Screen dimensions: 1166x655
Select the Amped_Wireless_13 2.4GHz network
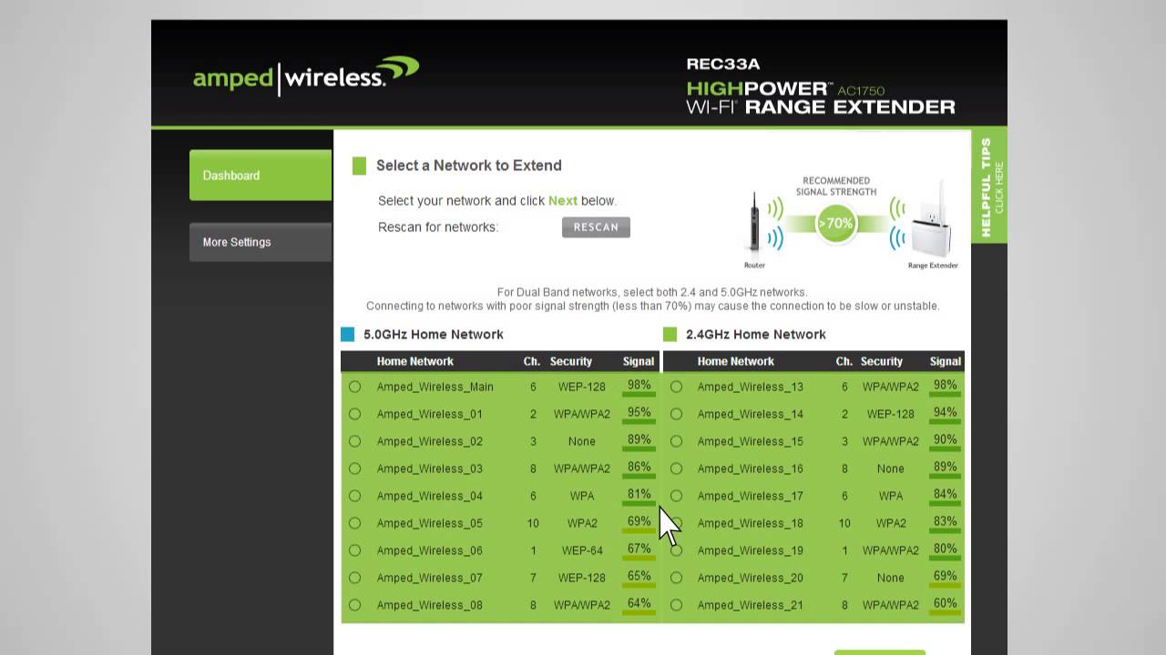click(677, 387)
